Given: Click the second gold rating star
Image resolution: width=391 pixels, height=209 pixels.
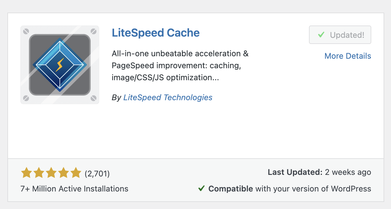Looking at the screenshot, I should coord(39,173).
